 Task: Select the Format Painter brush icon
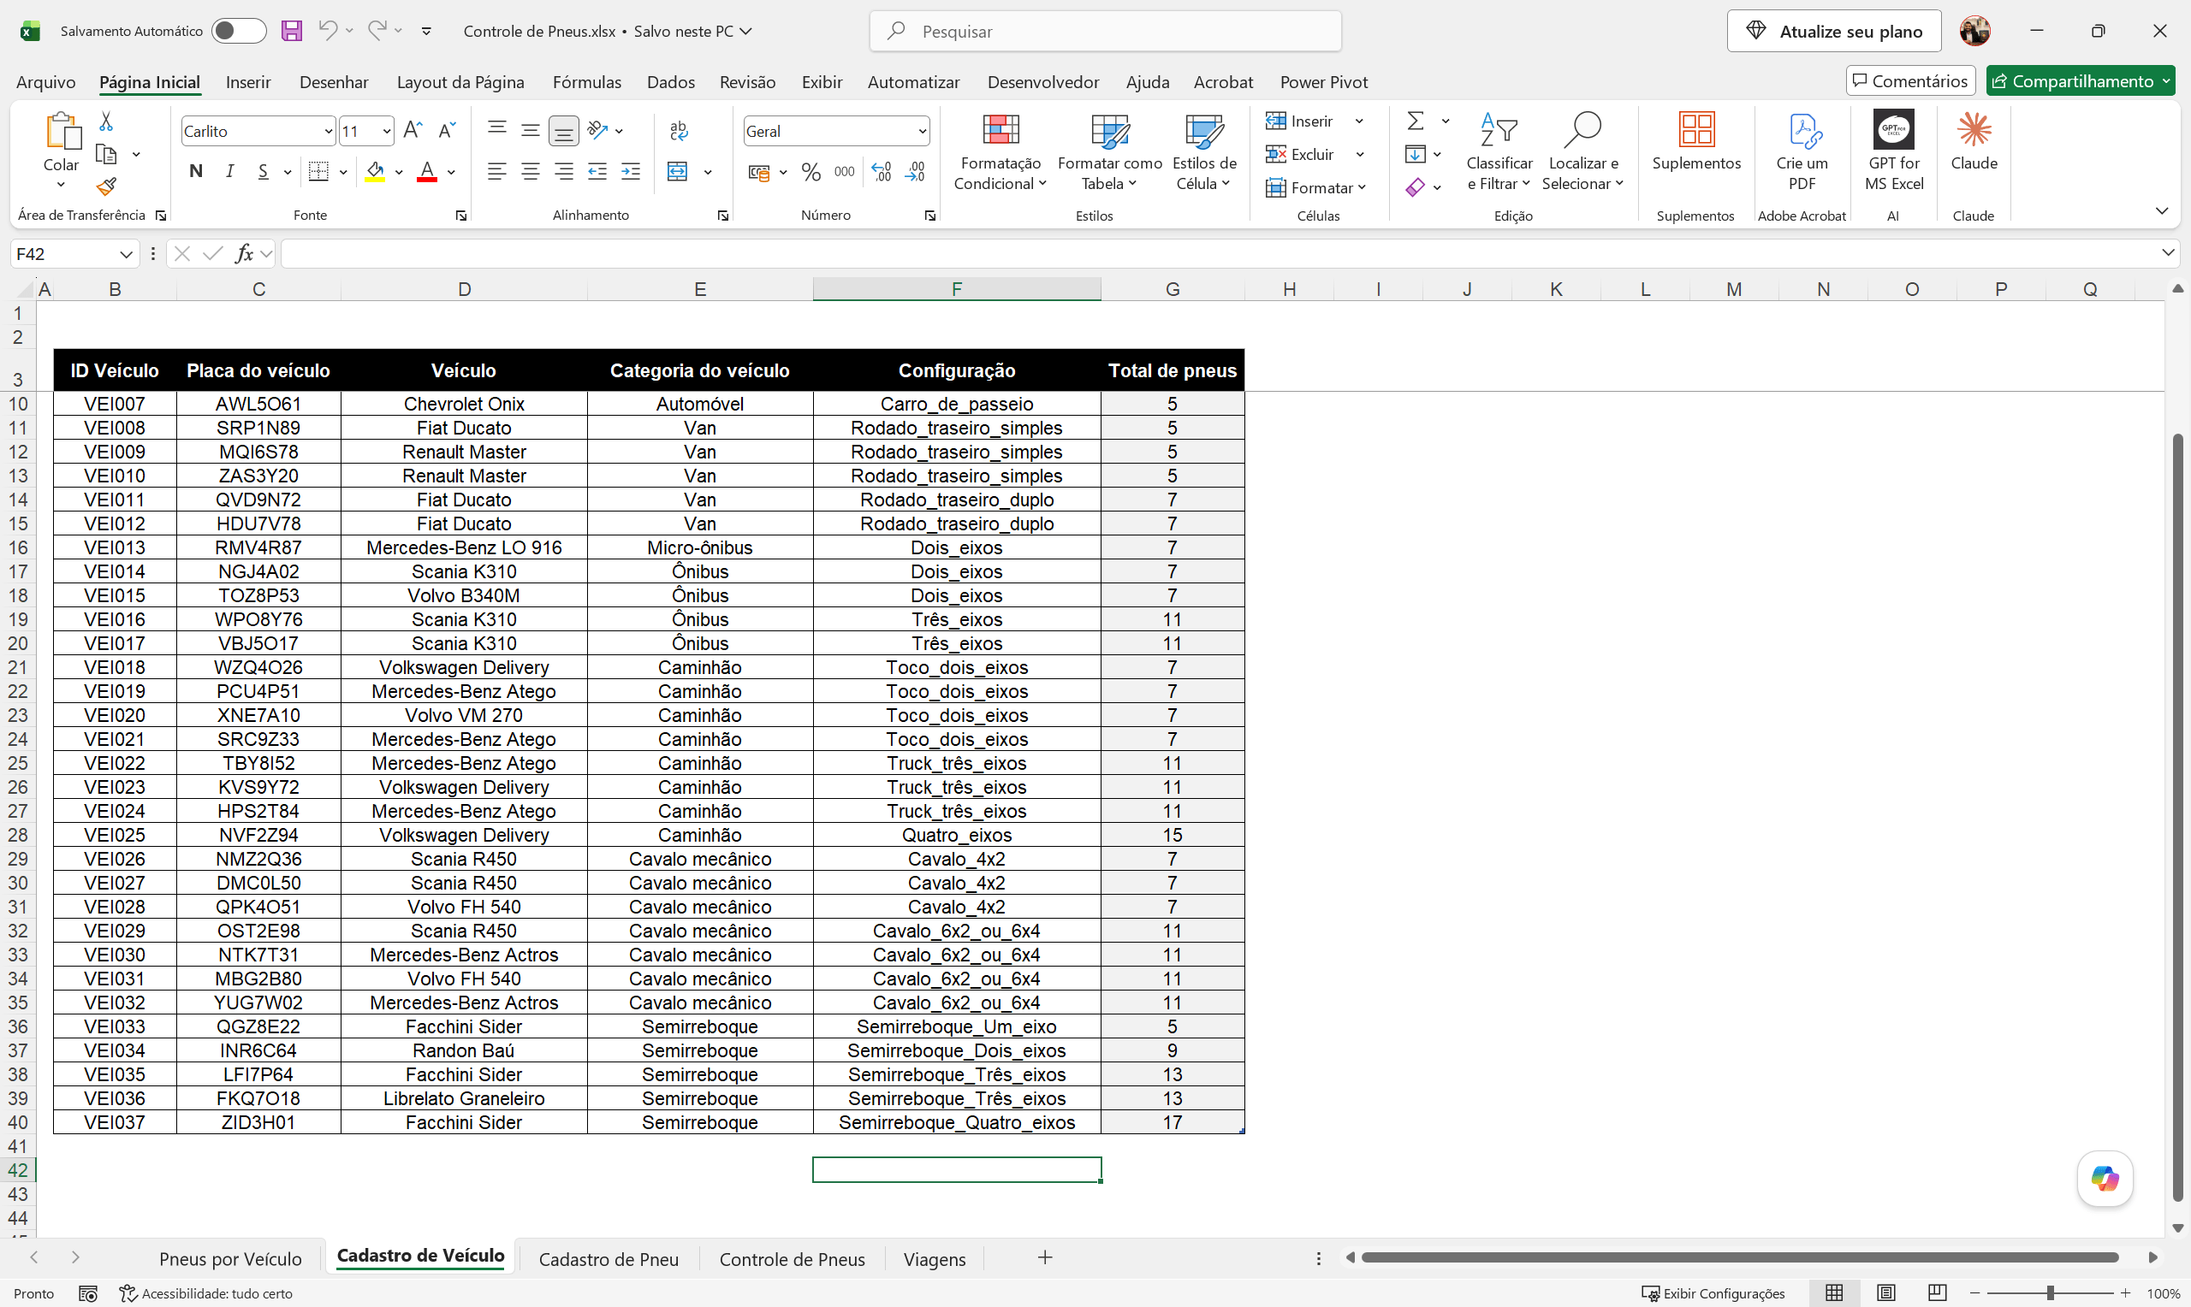click(106, 186)
